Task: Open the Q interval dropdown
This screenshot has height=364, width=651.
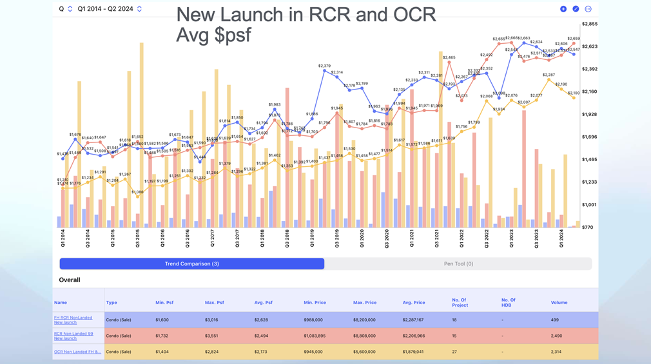Action: click(x=65, y=9)
